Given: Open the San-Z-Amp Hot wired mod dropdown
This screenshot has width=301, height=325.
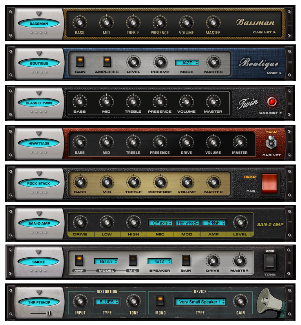Looking at the screenshot, I should coord(187,223).
